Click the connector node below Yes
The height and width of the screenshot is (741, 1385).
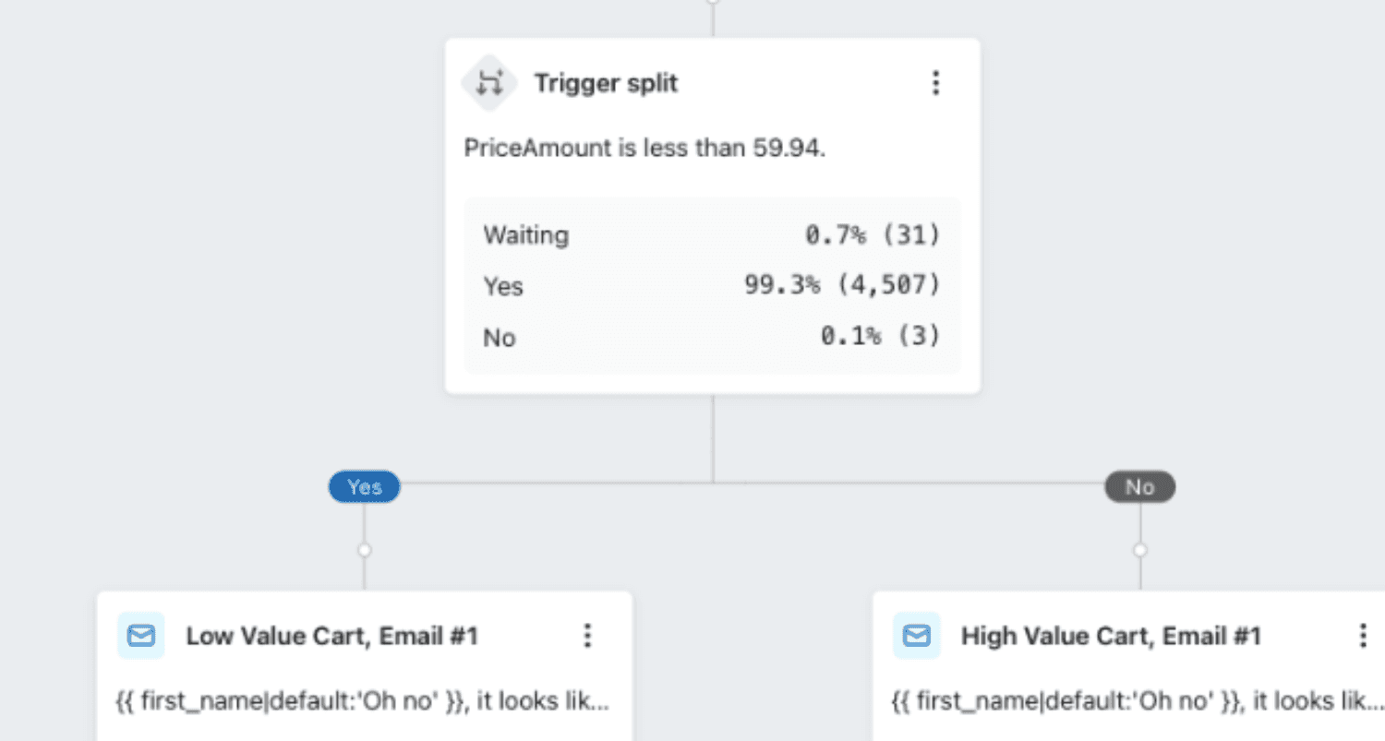pyautogui.click(x=364, y=550)
